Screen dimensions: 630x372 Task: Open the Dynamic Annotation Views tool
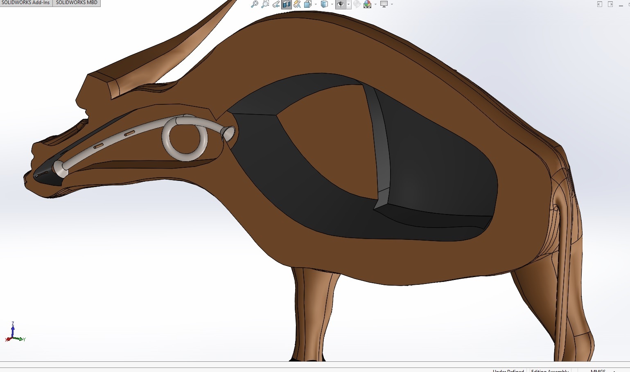click(x=297, y=4)
